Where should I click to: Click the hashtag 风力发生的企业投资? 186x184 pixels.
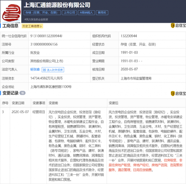[36, 20]
